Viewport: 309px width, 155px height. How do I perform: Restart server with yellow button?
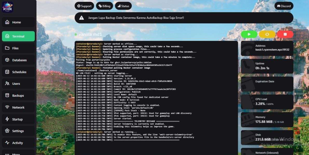(267, 34)
